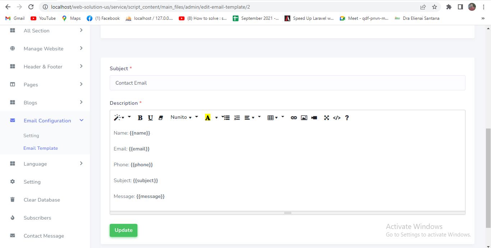Image resolution: width=491 pixels, height=248 pixels.
Task: Open the editor help question mark
Action: [347, 118]
